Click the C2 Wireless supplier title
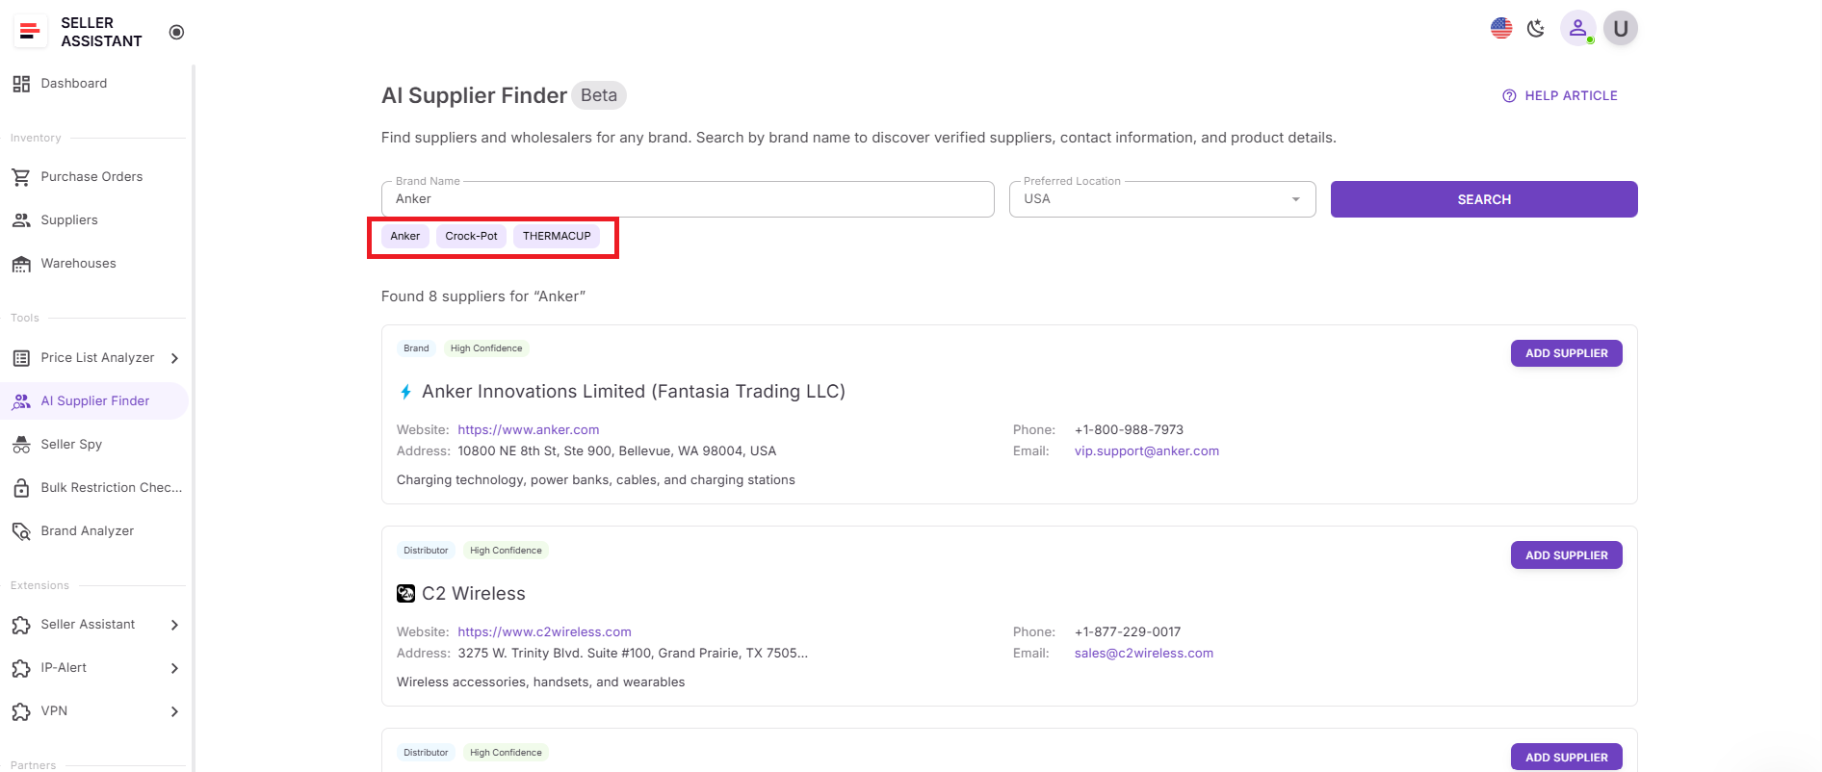The width and height of the screenshot is (1822, 772). [x=474, y=594]
